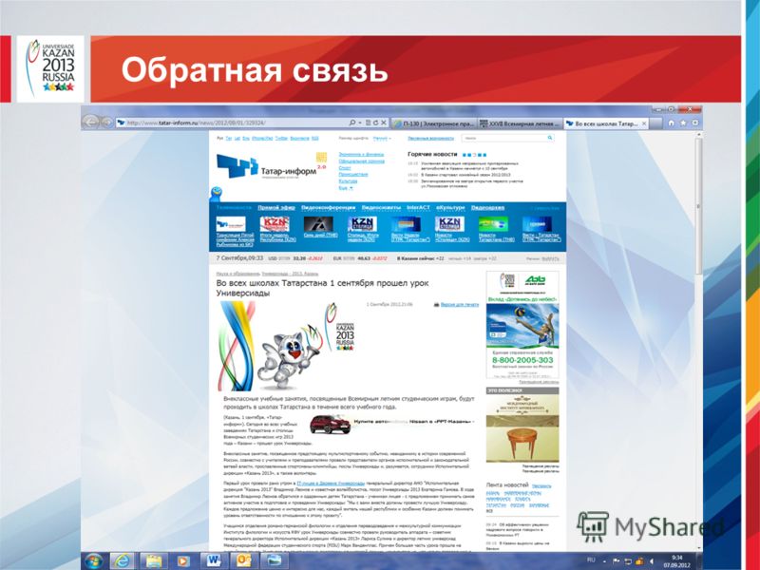Screen dimensions: 760x570
Task: Submit search with site magnifier icon
Action: (x=550, y=138)
